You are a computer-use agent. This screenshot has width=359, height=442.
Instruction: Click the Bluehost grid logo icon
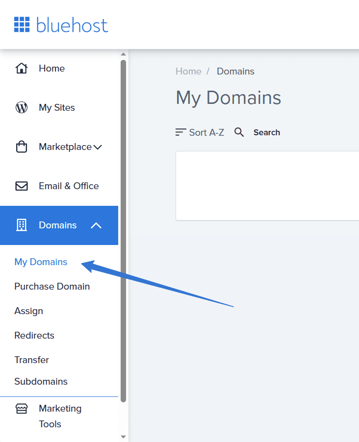click(x=22, y=25)
